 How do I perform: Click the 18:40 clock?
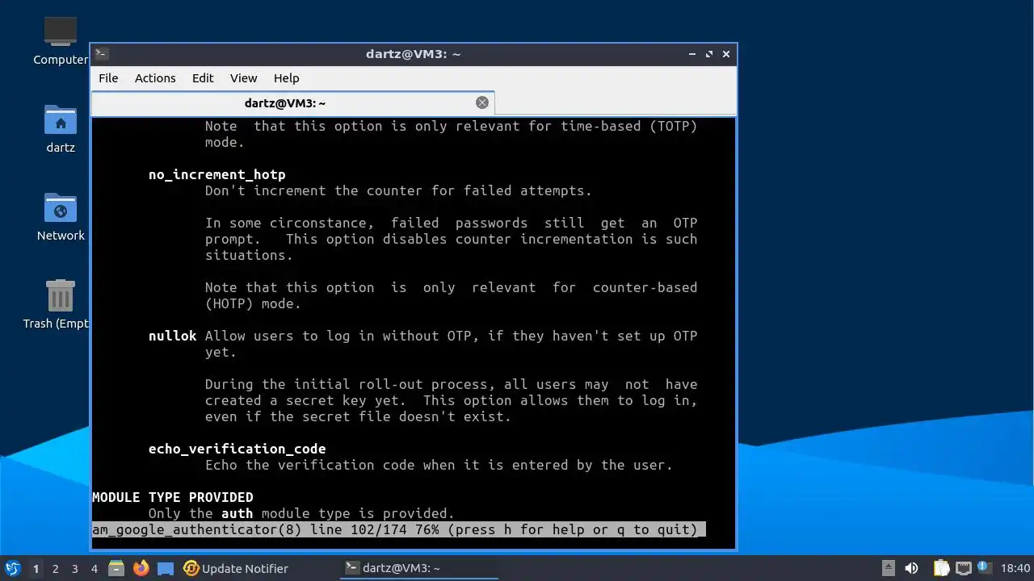coord(1015,568)
